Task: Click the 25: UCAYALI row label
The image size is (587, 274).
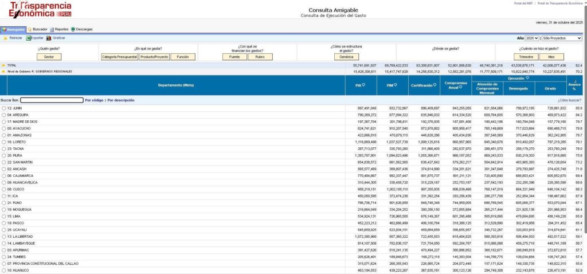Action: coord(17,230)
